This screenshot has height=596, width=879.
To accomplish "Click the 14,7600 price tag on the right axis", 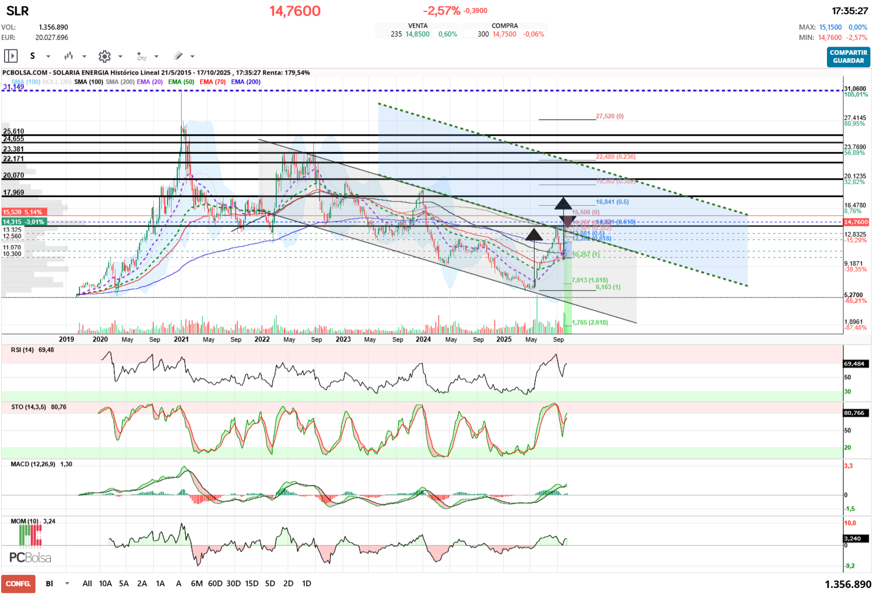I will coord(856,222).
